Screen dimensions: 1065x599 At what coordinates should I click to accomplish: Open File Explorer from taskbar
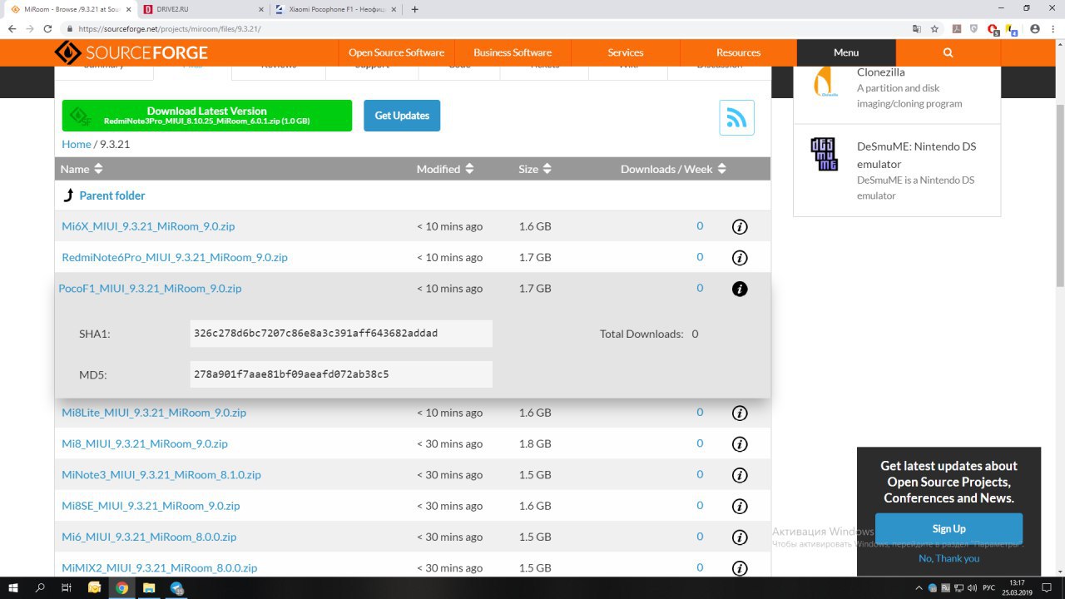point(149,587)
